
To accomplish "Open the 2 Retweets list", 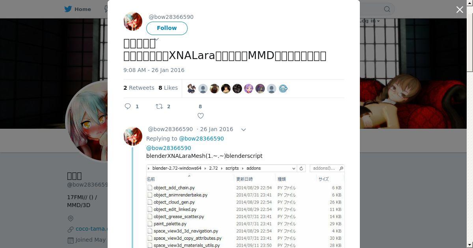I will [x=139, y=88].
